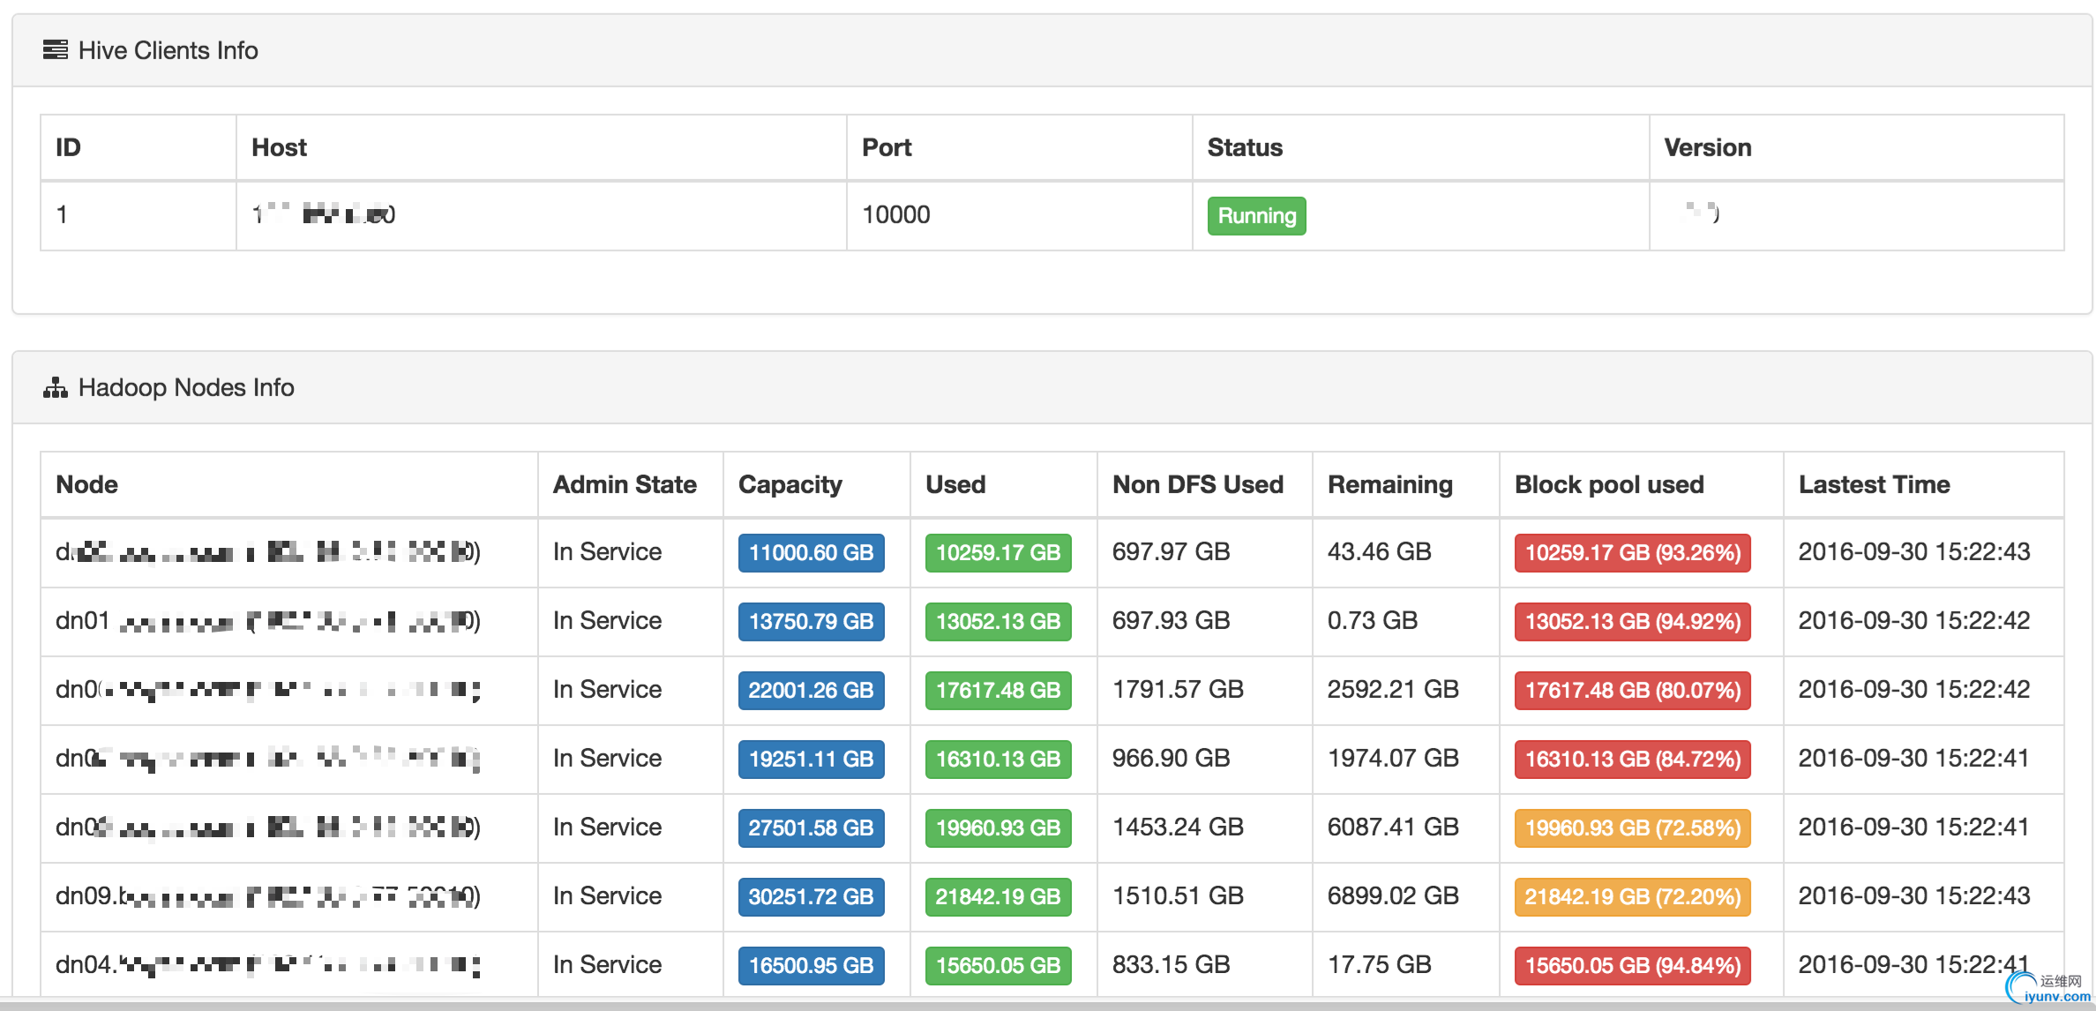
Task: Click the 27501.58 GB capacity badge
Action: pyautogui.click(x=811, y=828)
